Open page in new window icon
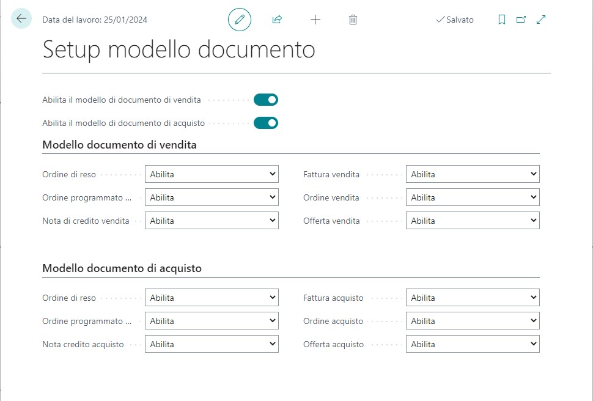Screen dimensions: 593x401 click(x=521, y=20)
